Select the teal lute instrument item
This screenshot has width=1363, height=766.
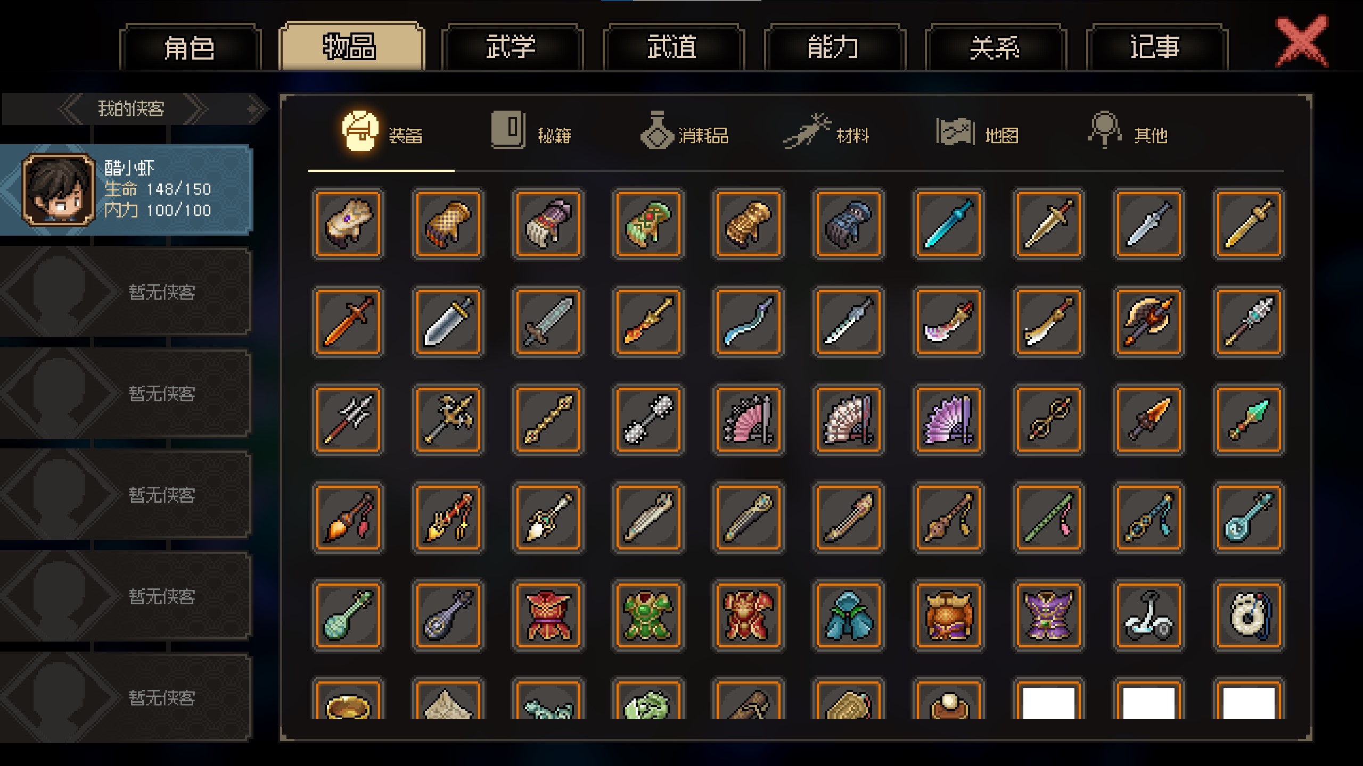[x=1249, y=518]
